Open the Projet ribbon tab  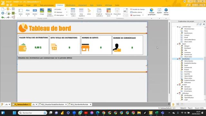pos(28,5)
